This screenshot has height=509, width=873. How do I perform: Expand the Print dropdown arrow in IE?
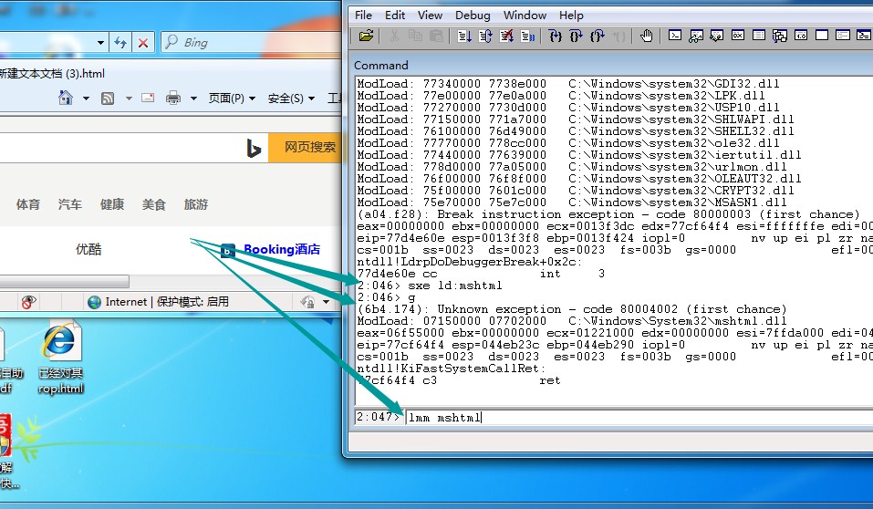click(x=193, y=99)
